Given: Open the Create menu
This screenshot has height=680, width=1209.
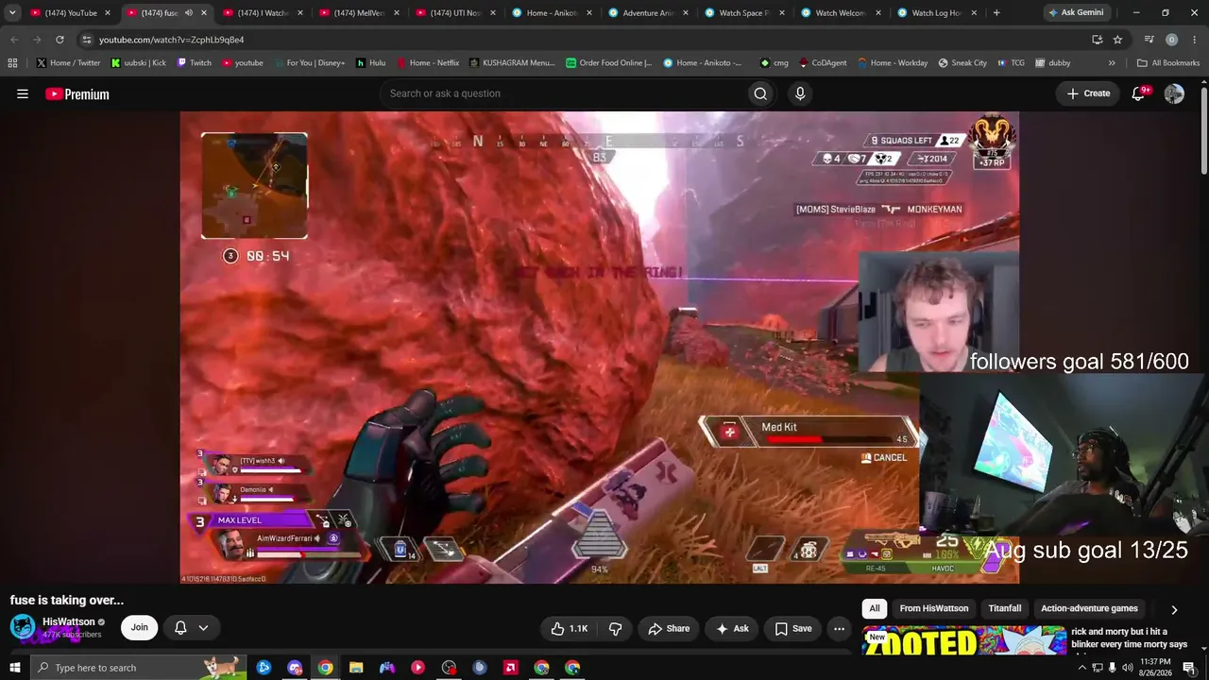Looking at the screenshot, I should pos(1088,93).
